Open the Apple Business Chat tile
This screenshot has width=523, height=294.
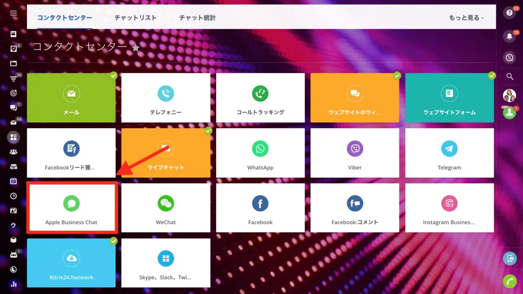72,208
